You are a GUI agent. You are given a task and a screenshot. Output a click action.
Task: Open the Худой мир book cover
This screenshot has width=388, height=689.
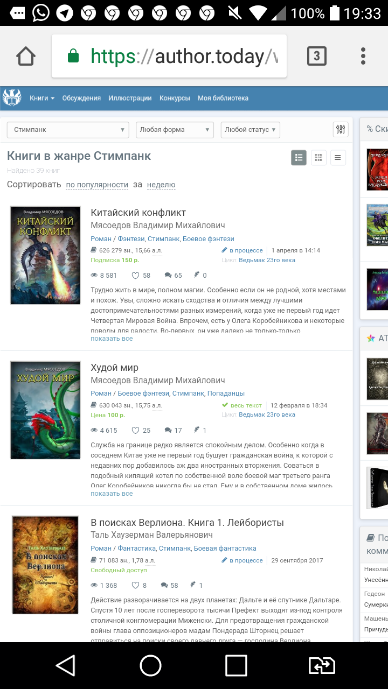pos(45,410)
